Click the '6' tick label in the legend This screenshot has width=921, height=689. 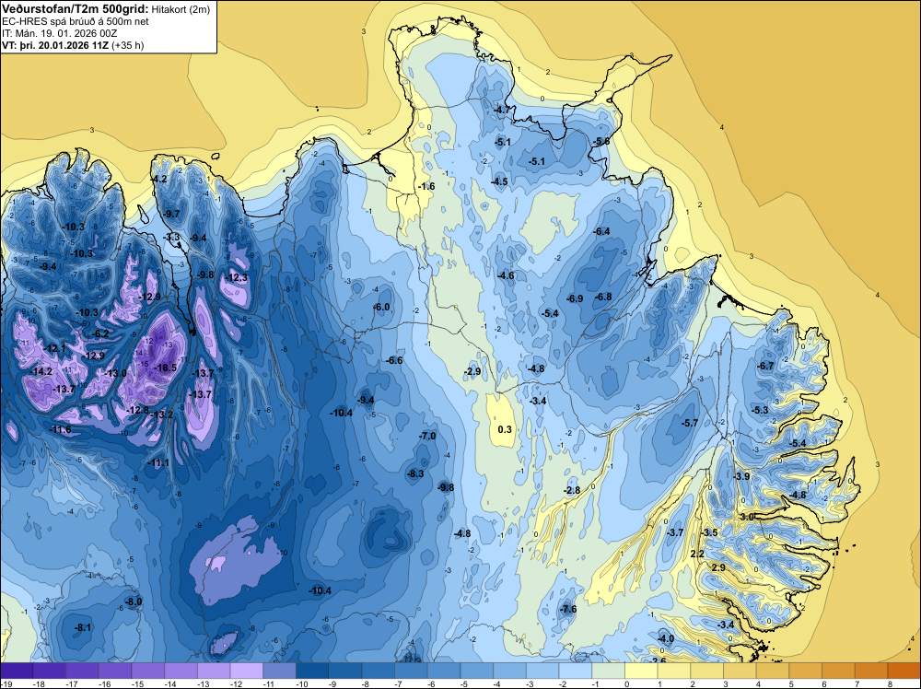coord(823,683)
